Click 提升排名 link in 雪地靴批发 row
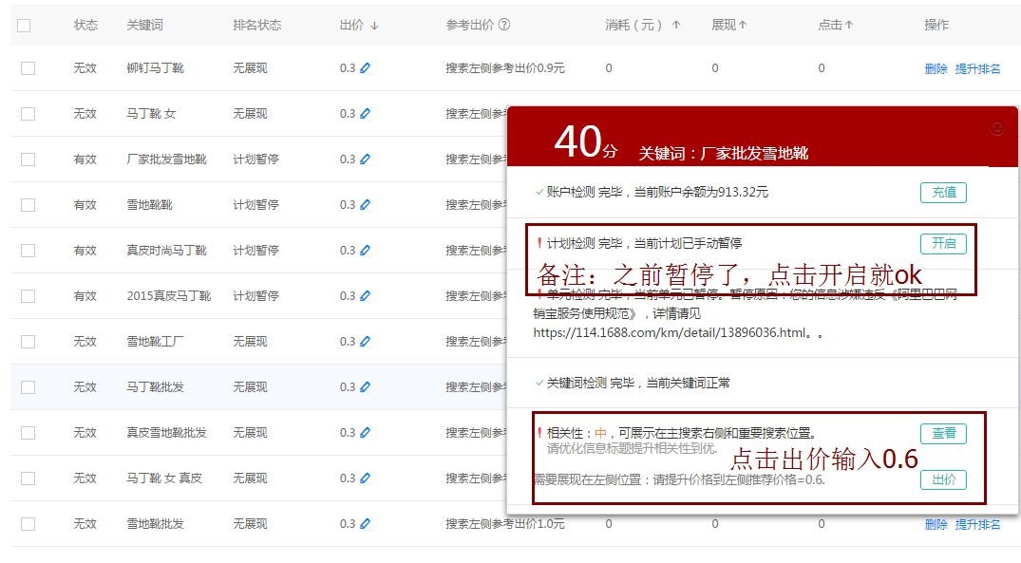Screen dimensions: 1021x563 [977, 524]
